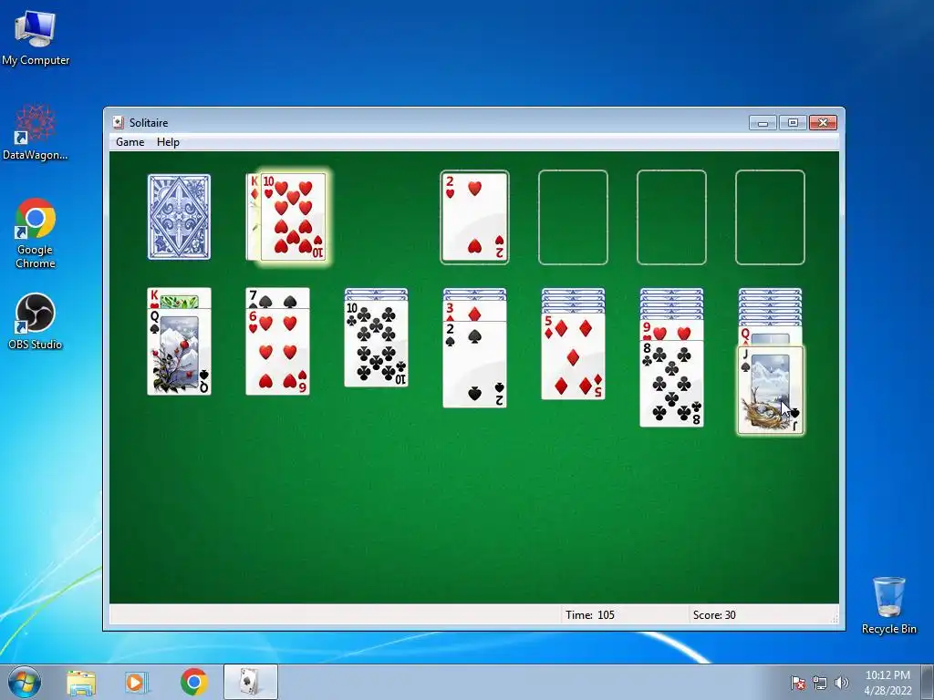934x700 pixels.
Task: Close the Solitaire window
Action: tap(824, 123)
